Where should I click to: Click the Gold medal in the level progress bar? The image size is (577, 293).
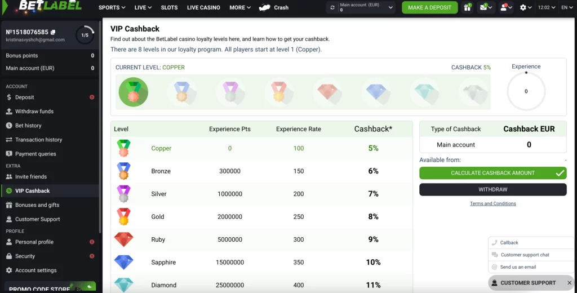[279, 92]
